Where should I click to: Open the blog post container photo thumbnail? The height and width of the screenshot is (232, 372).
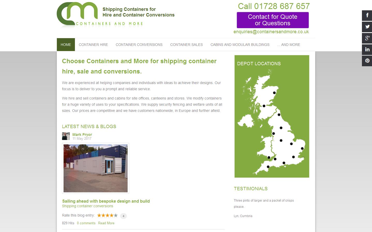coord(96,168)
